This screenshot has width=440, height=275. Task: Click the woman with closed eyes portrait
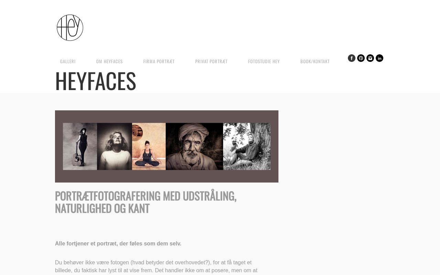coord(114,146)
